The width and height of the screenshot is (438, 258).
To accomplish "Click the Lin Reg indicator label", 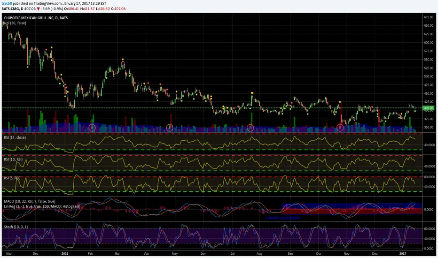I will click(42, 206).
